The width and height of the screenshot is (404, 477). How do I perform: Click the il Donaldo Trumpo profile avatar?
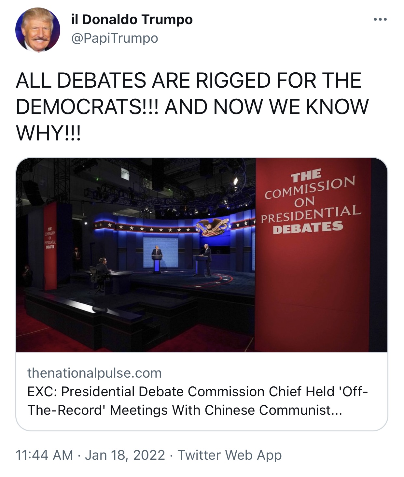click(x=38, y=30)
